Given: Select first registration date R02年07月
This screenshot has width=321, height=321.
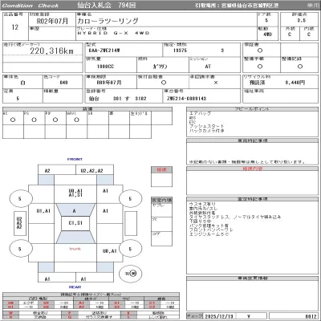Looking at the screenshot, I should point(52,21).
